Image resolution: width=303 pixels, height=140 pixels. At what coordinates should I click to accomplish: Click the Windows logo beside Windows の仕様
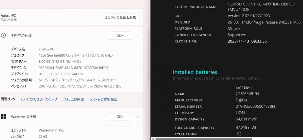4,116
